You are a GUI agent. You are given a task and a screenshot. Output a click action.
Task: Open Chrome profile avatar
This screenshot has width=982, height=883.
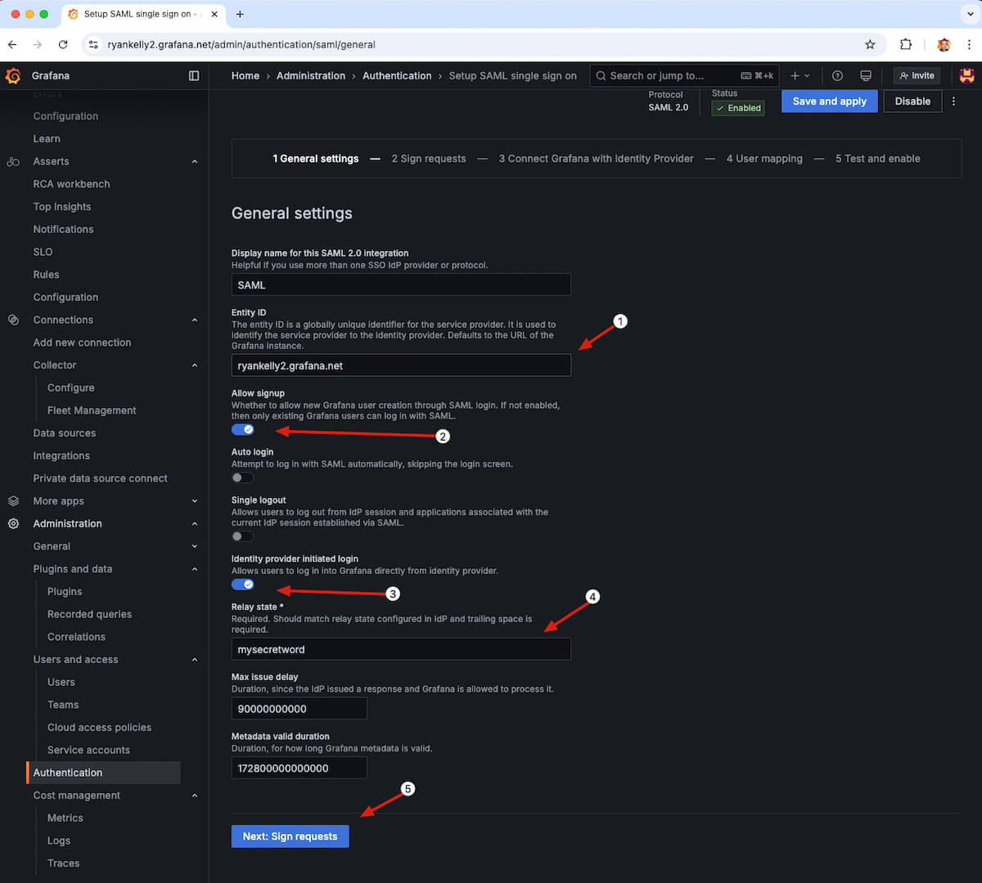(944, 44)
